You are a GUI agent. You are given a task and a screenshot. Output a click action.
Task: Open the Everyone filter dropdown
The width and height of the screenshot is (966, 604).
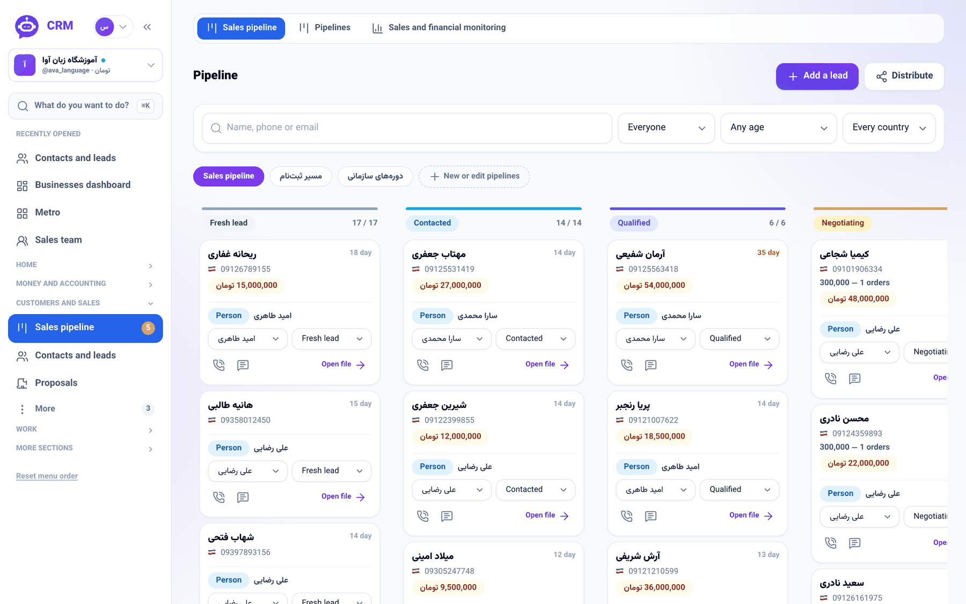(666, 128)
